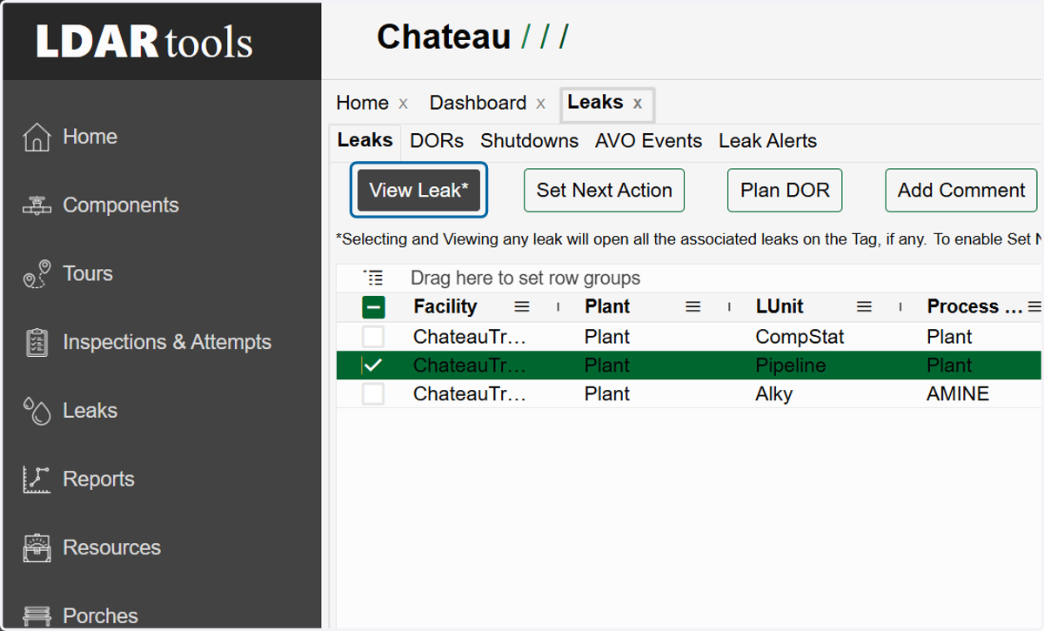The image size is (1044, 631).
Task: Open Resources from the sidebar menu
Action: click(111, 547)
